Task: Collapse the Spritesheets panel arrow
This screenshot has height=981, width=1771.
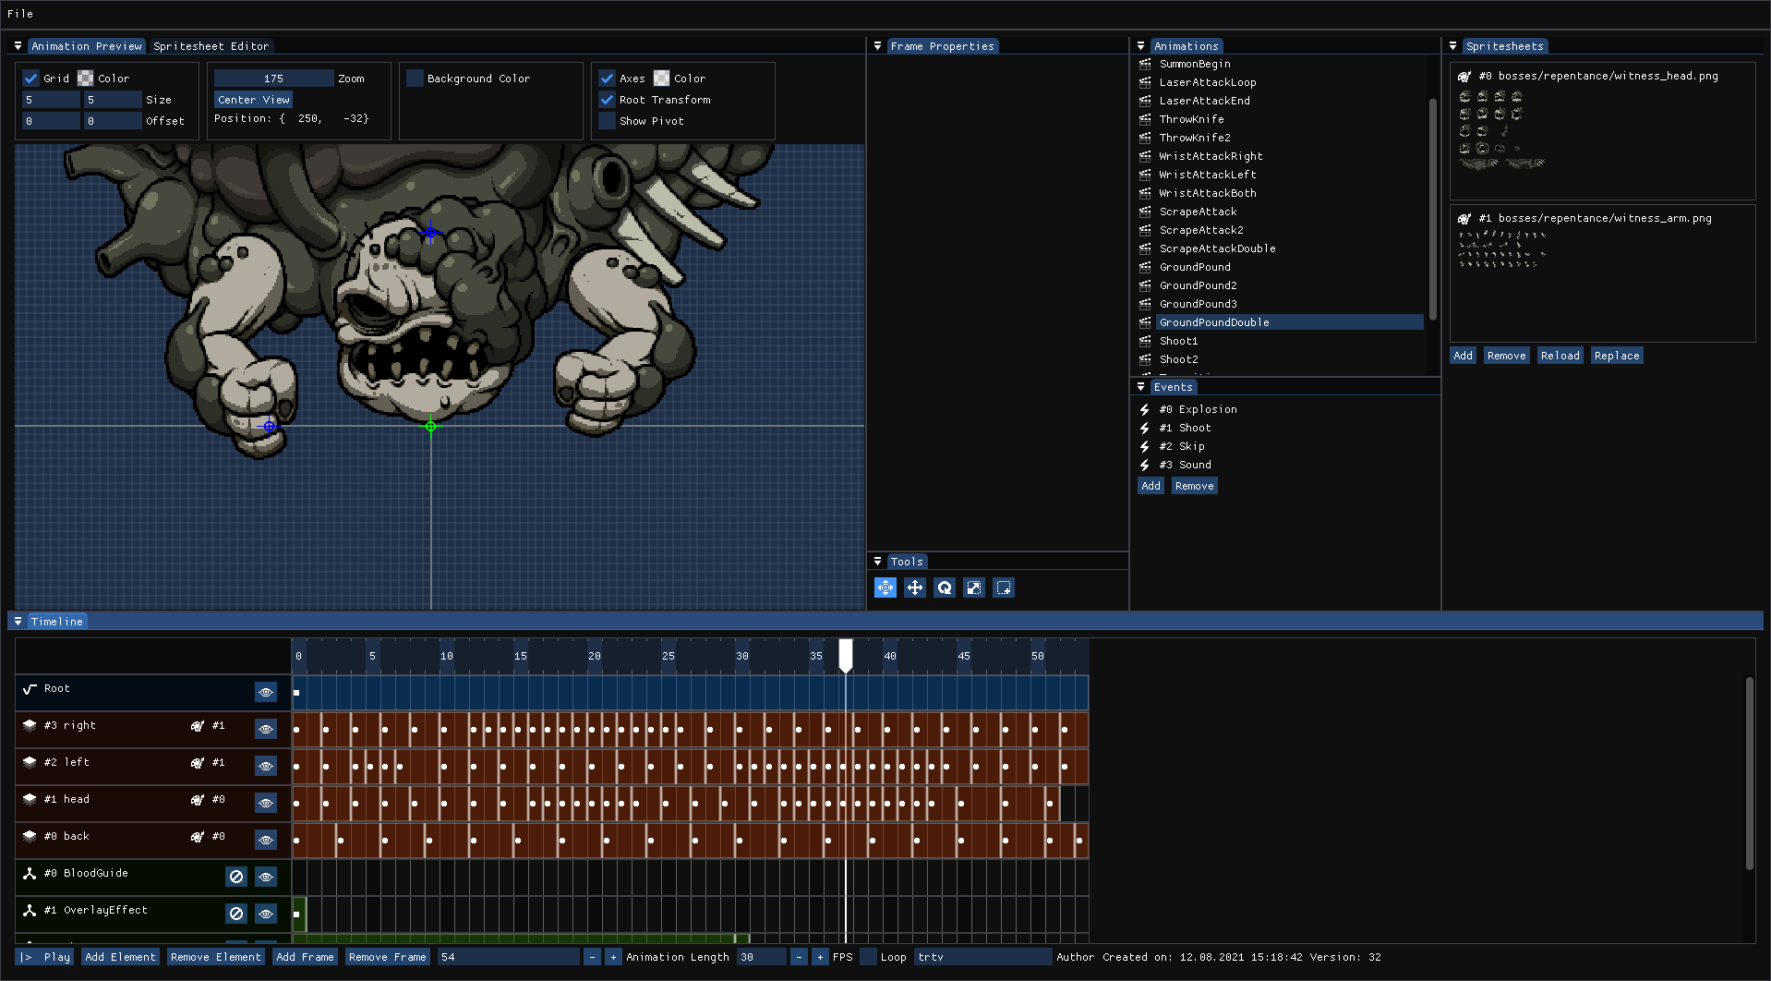Action: coord(1452,46)
